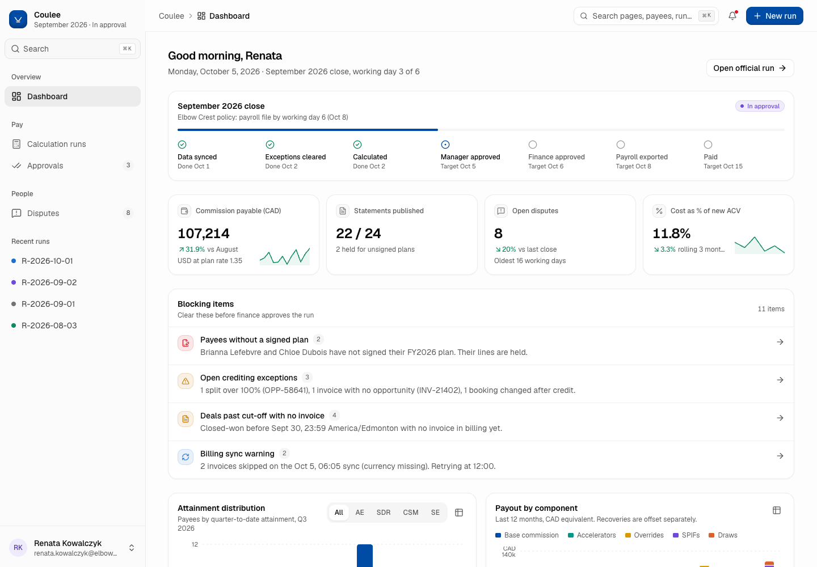Open recent run R-2026-08-03

coord(73,325)
